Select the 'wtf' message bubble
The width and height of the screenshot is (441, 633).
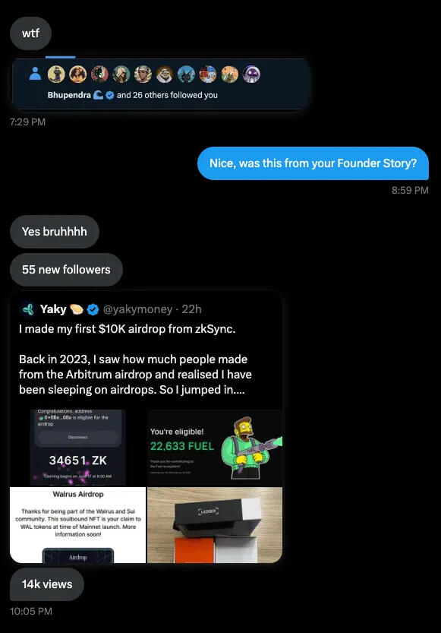(30, 33)
